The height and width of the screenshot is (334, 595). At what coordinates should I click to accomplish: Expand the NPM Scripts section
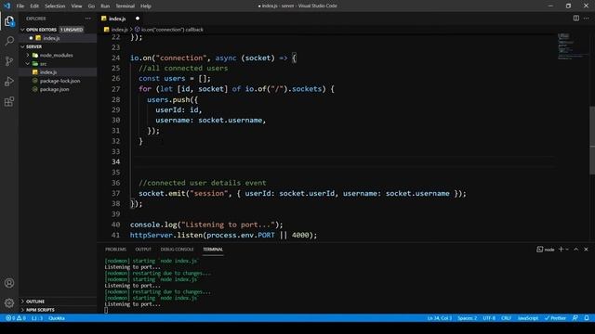click(22, 310)
